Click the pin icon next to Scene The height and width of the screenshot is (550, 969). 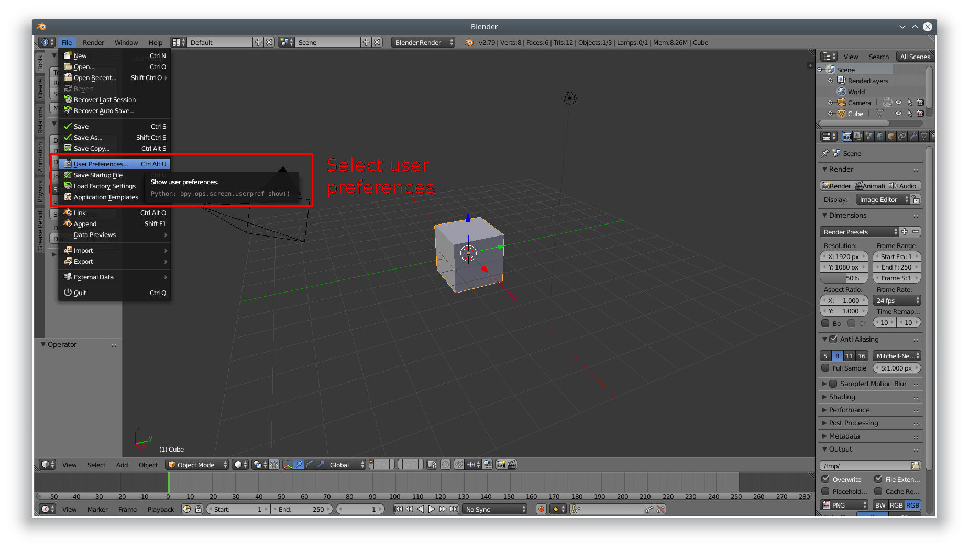pos(825,153)
